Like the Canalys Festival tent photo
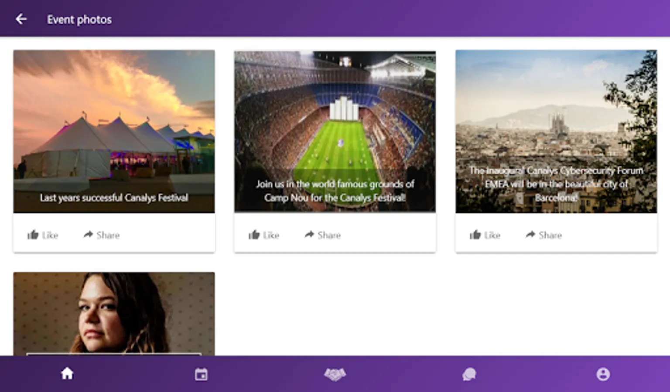 coord(43,235)
